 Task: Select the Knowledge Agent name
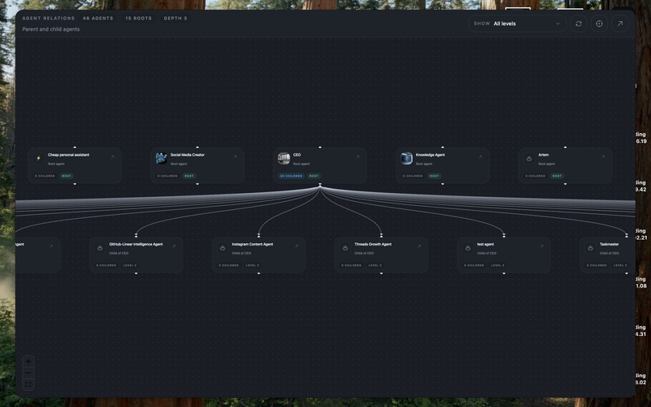point(430,155)
